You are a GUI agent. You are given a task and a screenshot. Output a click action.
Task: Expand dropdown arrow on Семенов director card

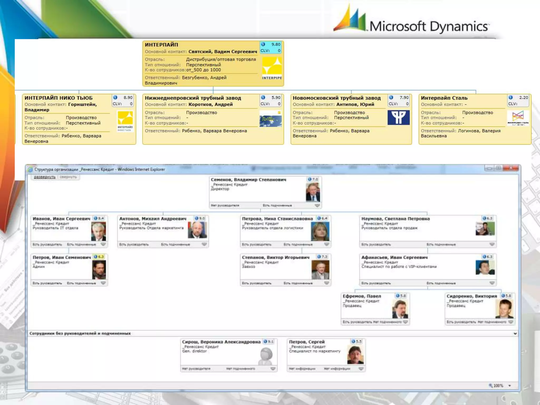[317, 205]
